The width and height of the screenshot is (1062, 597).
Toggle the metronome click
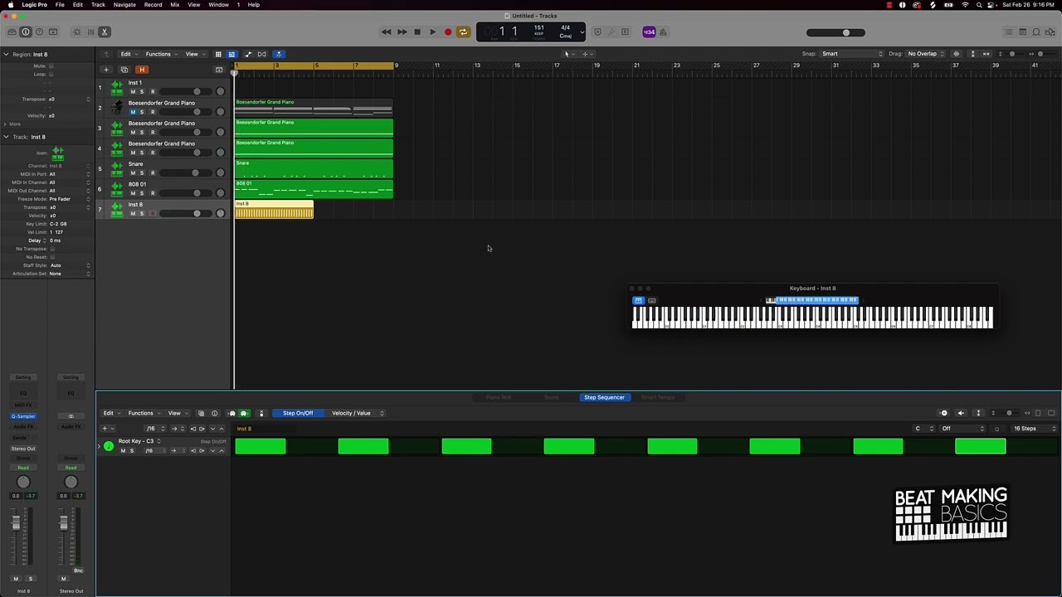click(662, 32)
